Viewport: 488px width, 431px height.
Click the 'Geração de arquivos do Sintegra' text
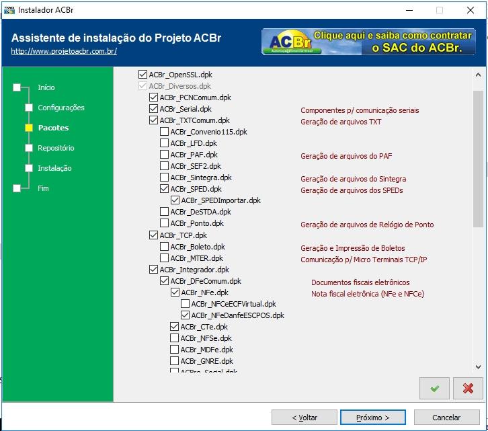(x=354, y=179)
